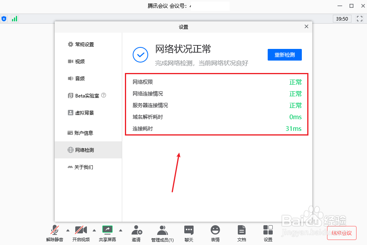Expand video options arrow beside start video

point(94,231)
